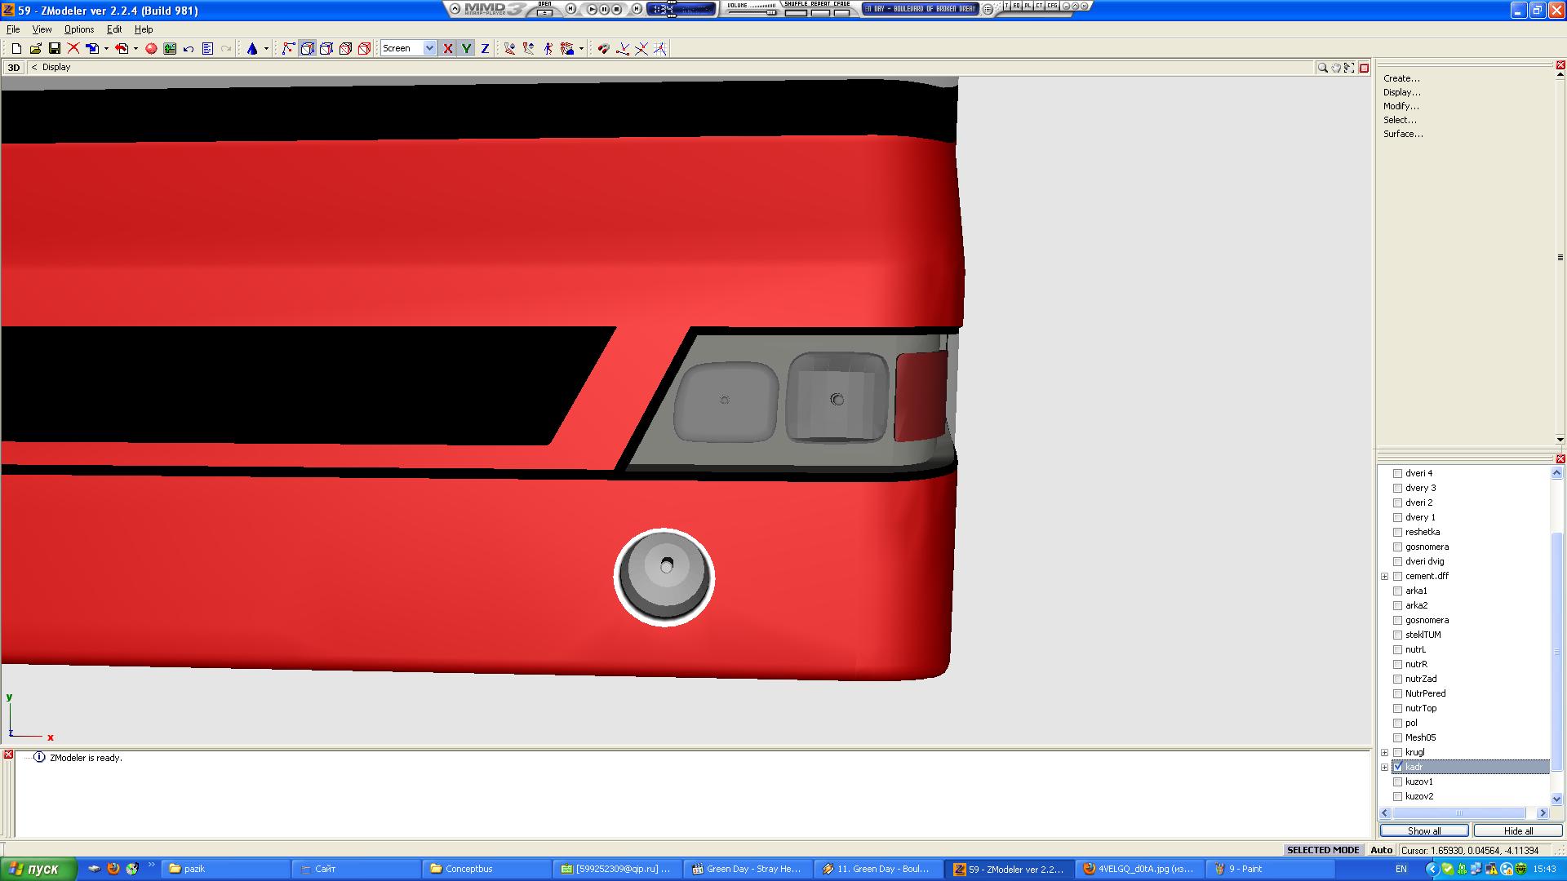The height and width of the screenshot is (881, 1567).
Task: Uncheck the kadr object checkbox
Action: (1397, 767)
